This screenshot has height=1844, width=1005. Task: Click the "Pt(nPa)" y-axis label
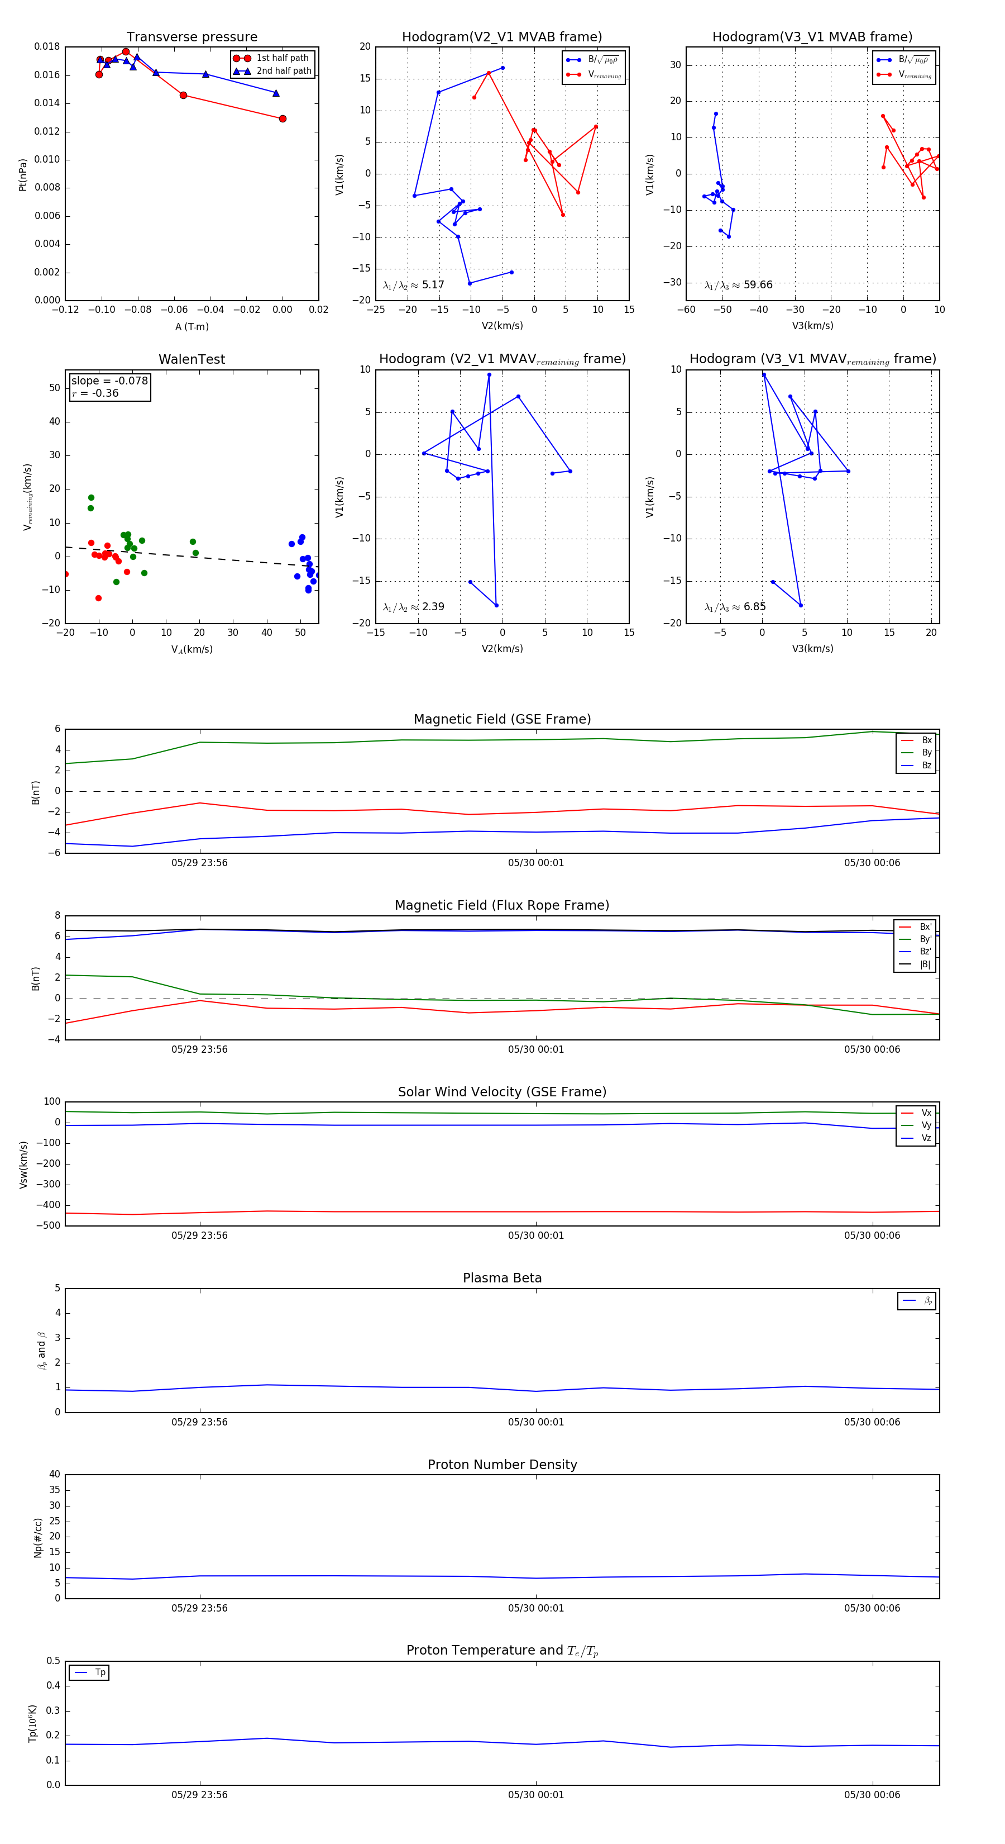click(x=23, y=174)
